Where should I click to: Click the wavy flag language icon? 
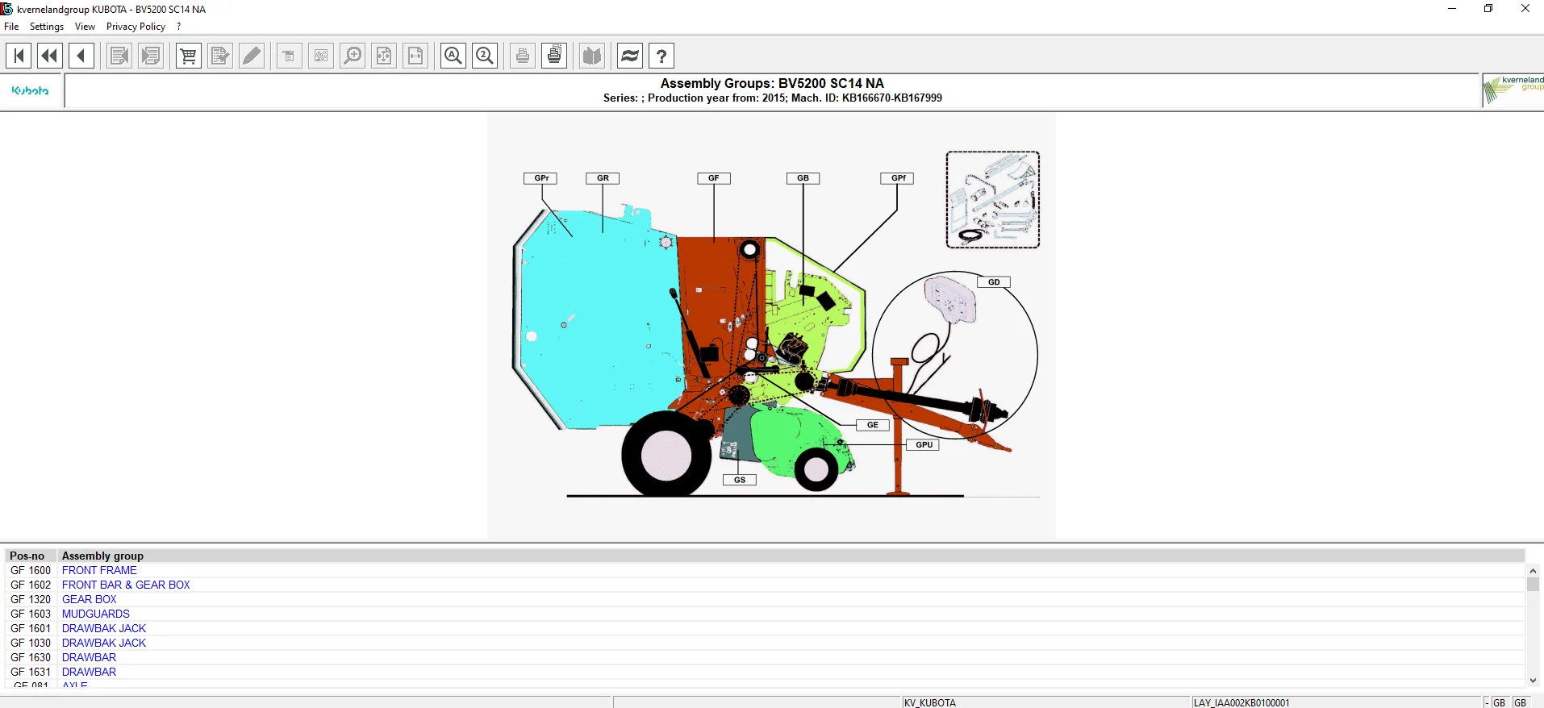tap(630, 56)
